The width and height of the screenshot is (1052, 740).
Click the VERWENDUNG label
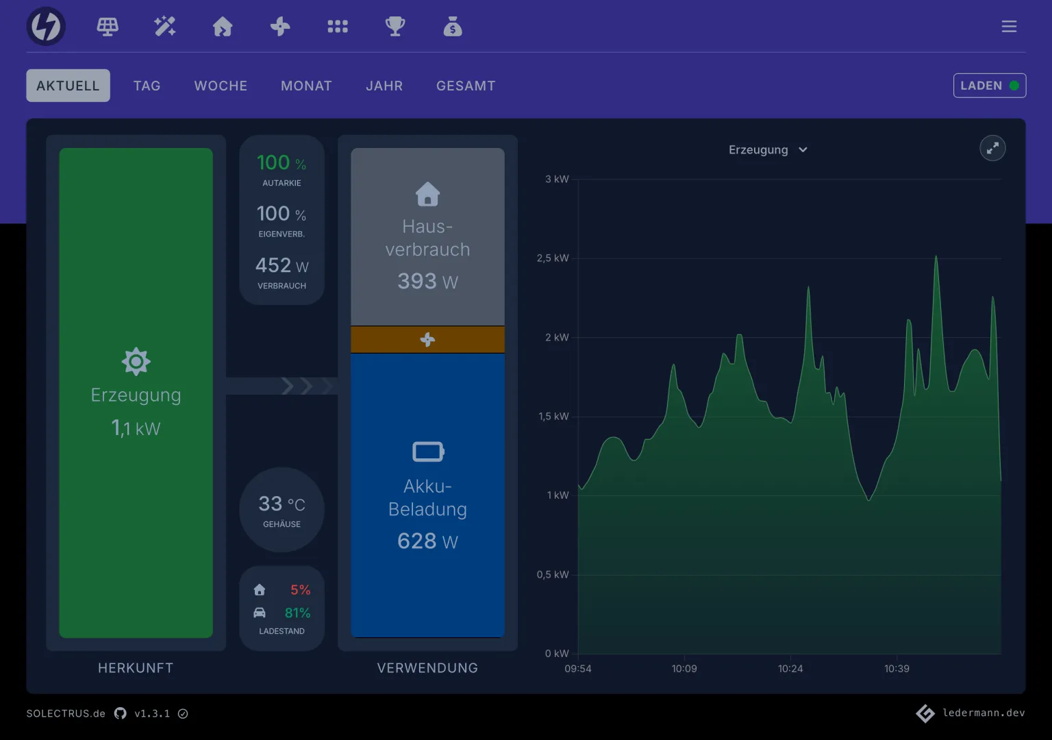pos(427,668)
